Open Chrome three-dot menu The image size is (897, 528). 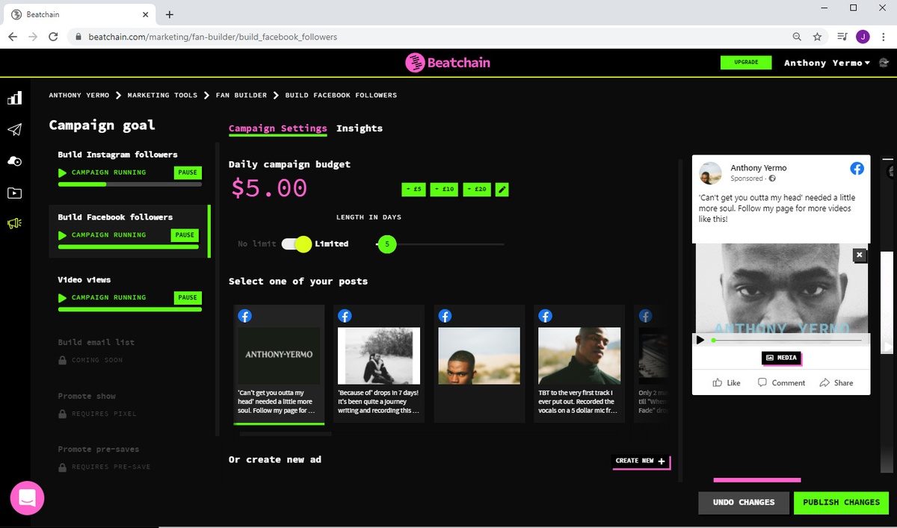tap(883, 37)
